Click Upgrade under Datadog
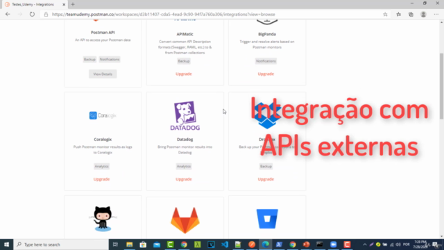The image size is (444, 250). (183, 179)
